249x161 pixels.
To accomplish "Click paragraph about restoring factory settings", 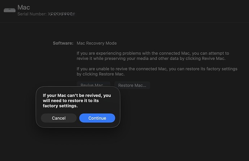I will [x=157, y=71].
